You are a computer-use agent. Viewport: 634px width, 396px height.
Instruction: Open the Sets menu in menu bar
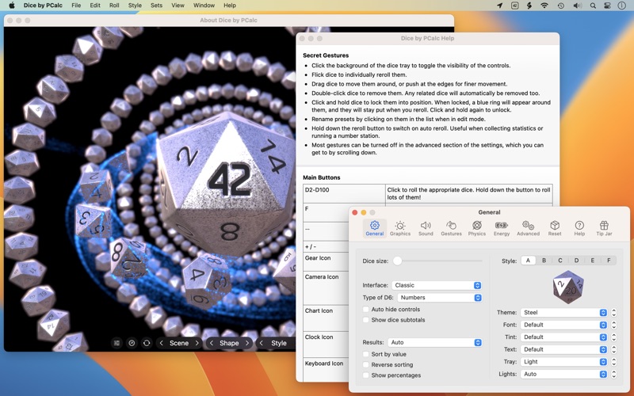pyautogui.click(x=156, y=6)
